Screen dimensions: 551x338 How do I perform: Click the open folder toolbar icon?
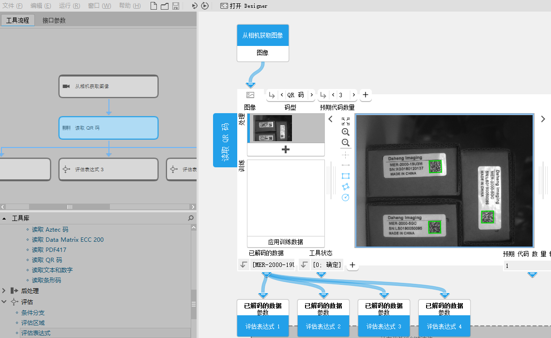coord(165,6)
